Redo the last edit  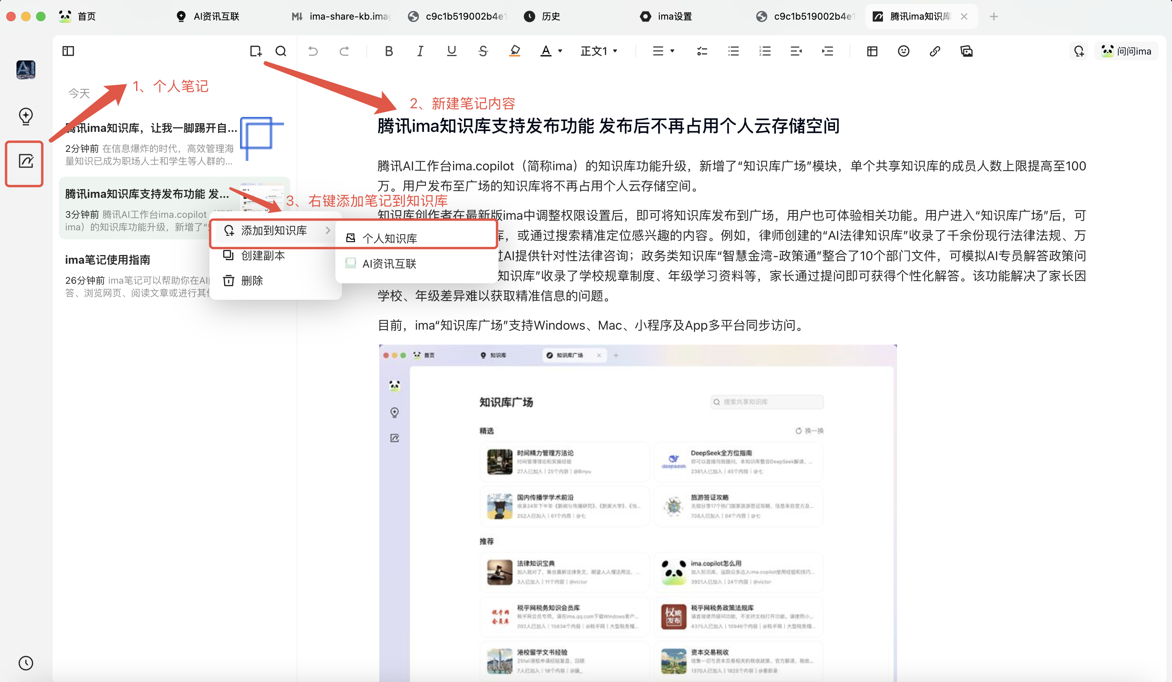(344, 51)
